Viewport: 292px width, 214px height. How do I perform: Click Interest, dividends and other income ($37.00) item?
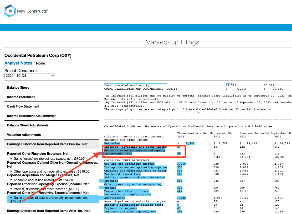coord(46,189)
